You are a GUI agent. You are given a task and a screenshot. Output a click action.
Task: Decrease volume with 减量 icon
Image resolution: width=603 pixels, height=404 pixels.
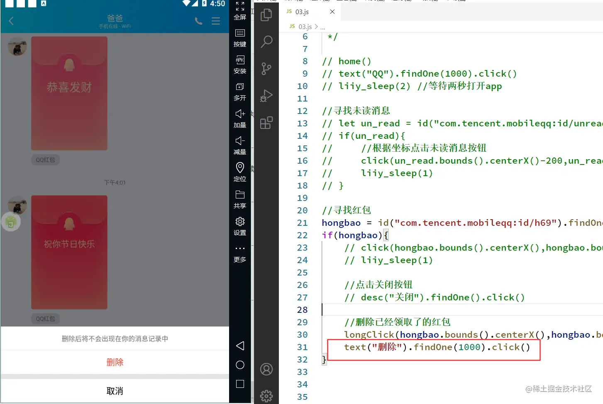pyautogui.click(x=240, y=146)
